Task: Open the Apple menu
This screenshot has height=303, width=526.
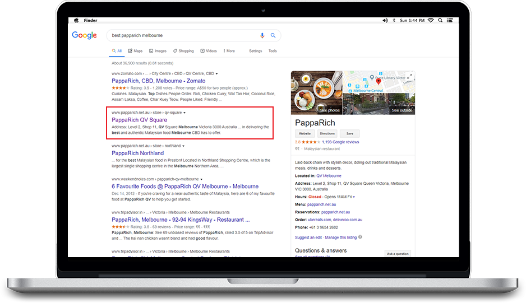Action: [x=76, y=21]
